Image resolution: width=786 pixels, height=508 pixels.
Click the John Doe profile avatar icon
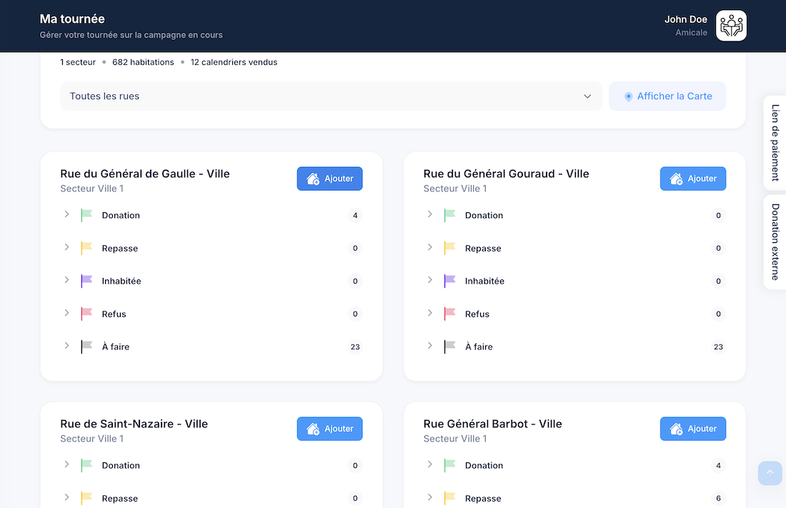click(x=731, y=26)
